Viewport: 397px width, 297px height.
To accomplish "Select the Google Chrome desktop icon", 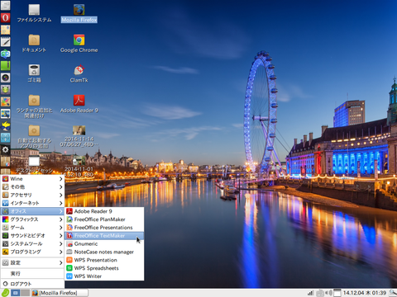I will 79,44.
